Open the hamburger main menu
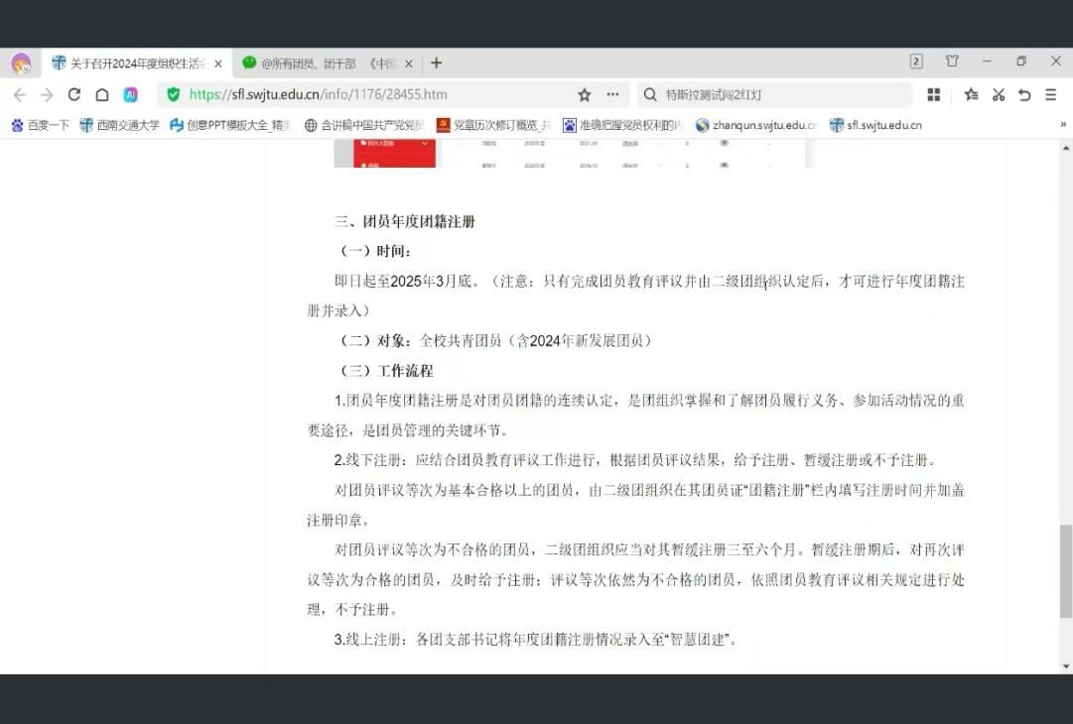Viewport: 1073px width, 724px height. click(1051, 95)
